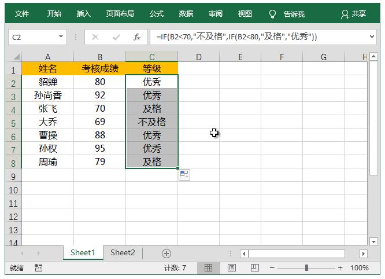Open the 插入 ribbon tab
385x279 pixels.
[x=83, y=14]
